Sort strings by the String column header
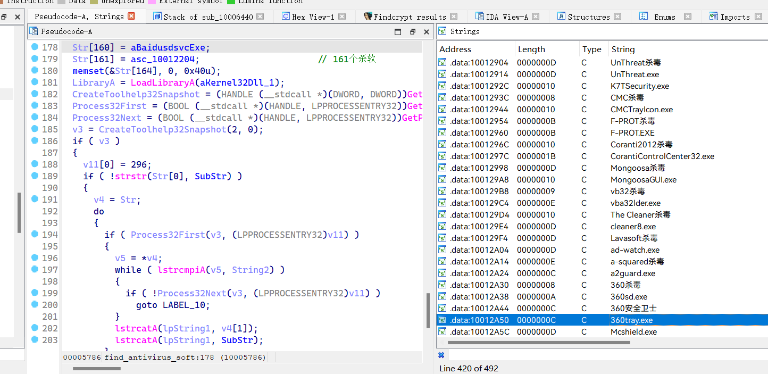Image resolution: width=768 pixels, height=374 pixels. (688, 49)
